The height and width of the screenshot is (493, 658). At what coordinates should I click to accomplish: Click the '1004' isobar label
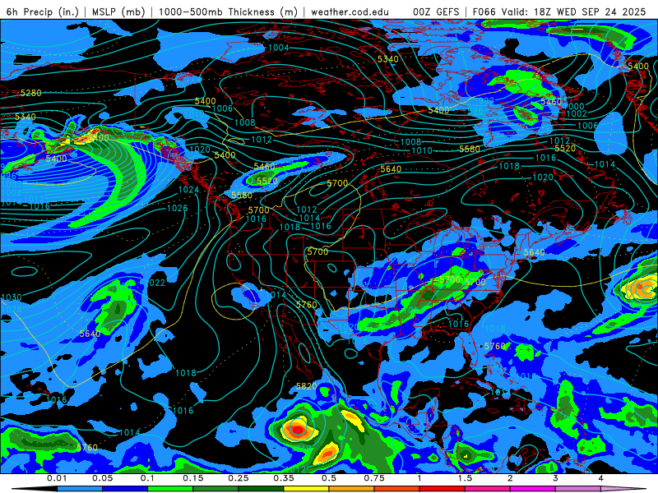[278, 48]
